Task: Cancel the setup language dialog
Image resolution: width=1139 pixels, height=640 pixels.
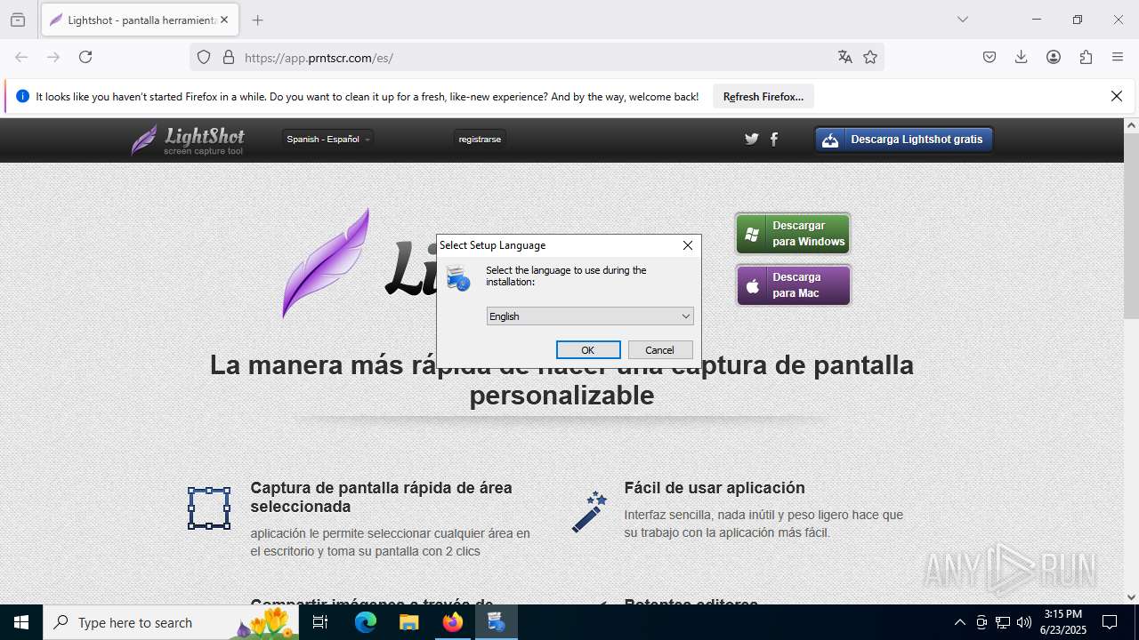Action: [x=660, y=349]
